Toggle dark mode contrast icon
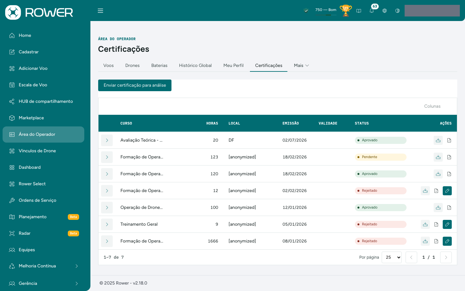The width and height of the screenshot is (465, 291). pos(398,11)
